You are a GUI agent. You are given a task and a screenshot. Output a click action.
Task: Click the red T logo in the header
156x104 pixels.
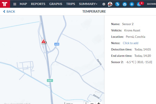5,4
